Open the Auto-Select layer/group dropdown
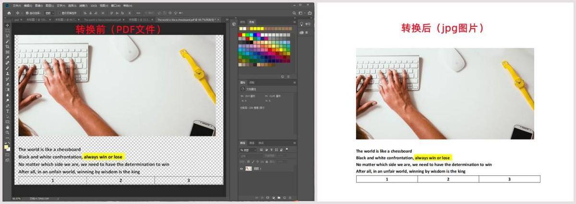 pyautogui.click(x=49, y=13)
